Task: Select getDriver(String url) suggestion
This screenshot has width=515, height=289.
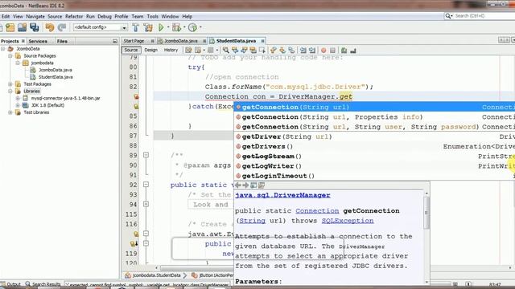Action: [x=374, y=136]
